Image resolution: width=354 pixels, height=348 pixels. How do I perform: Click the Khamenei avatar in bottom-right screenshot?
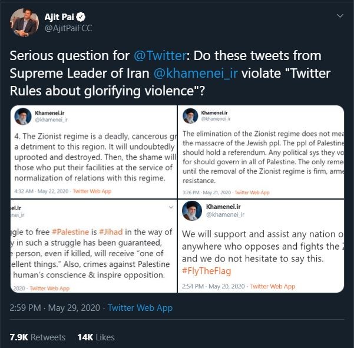click(193, 211)
